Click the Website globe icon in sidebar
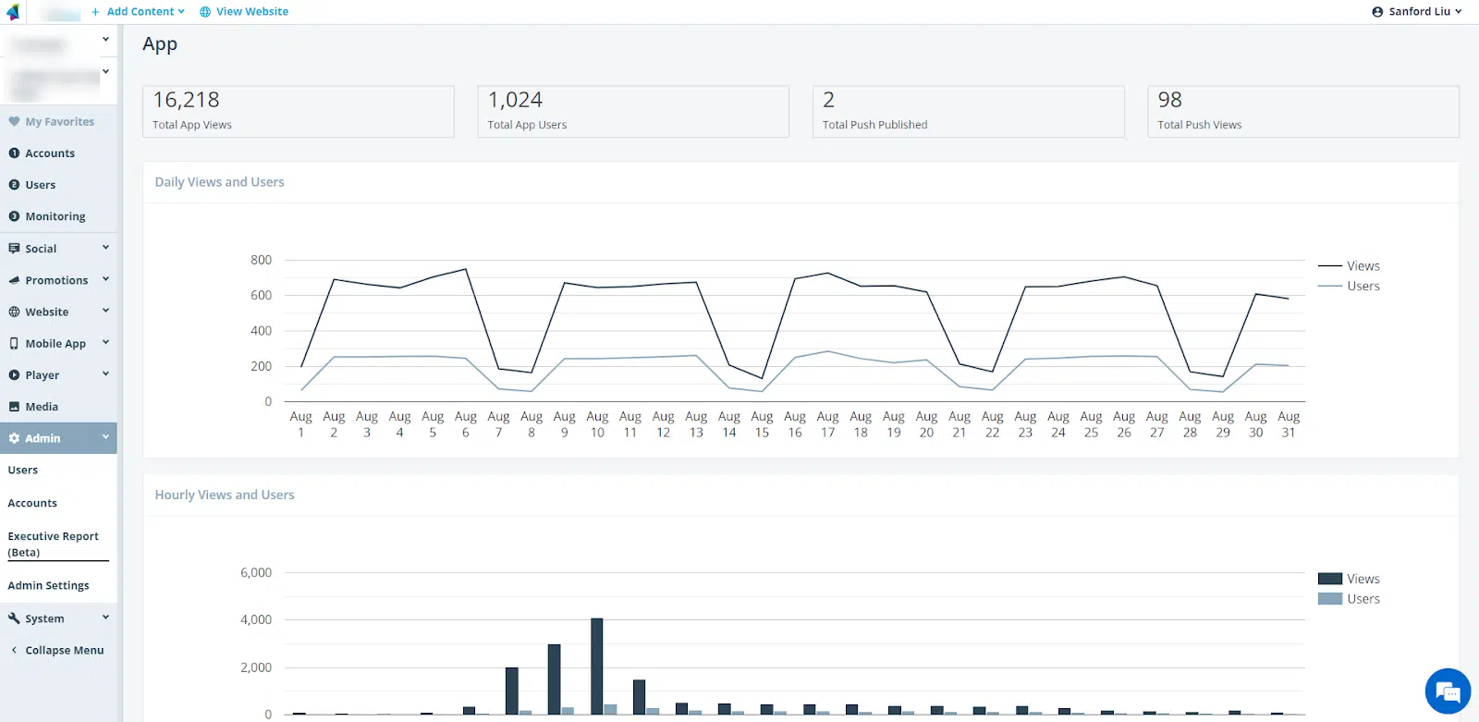The image size is (1479, 722). point(14,312)
